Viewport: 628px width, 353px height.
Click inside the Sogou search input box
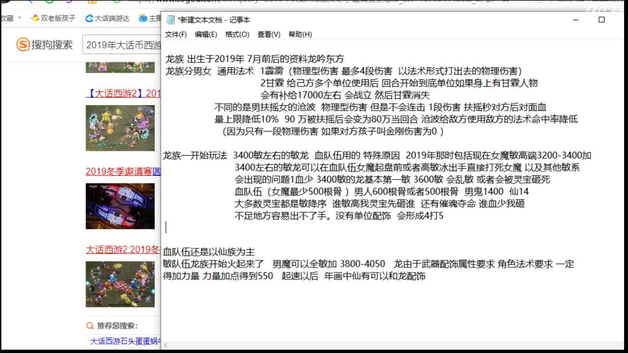coord(122,45)
